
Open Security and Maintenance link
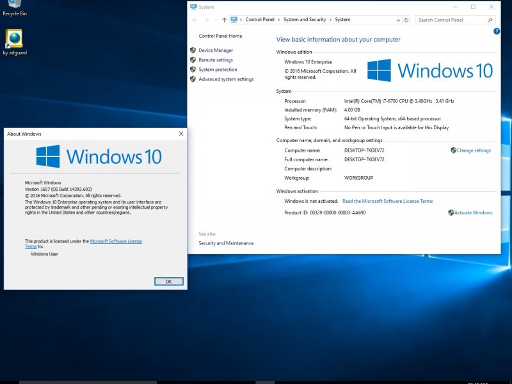point(226,243)
